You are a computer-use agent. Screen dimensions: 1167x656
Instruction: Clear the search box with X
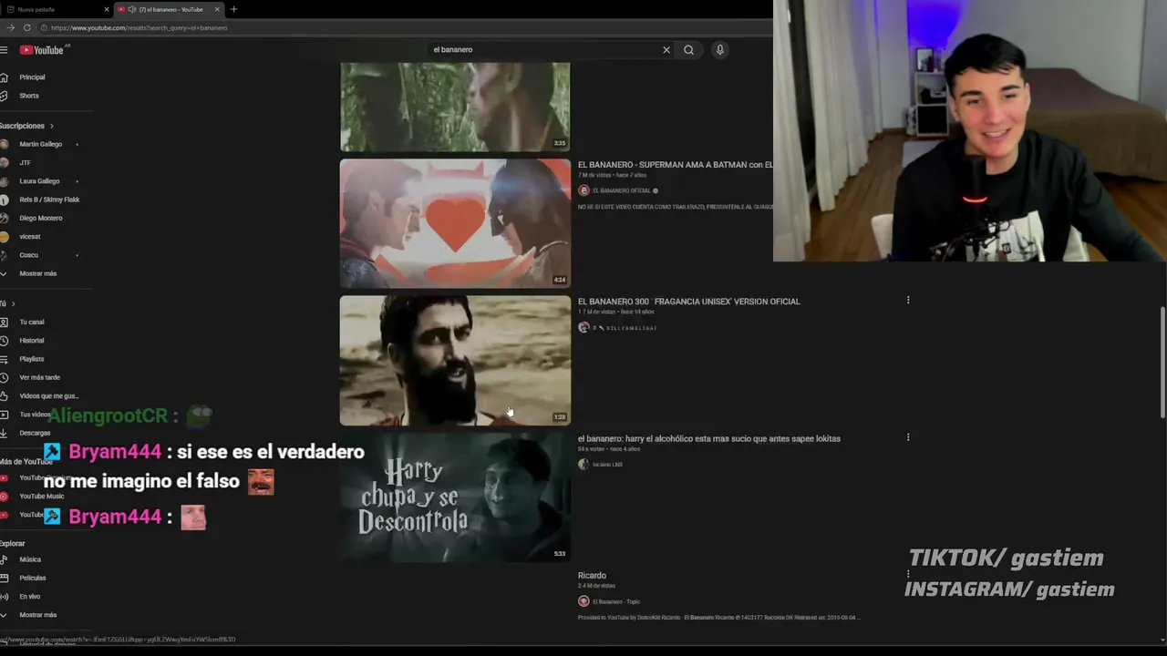(666, 50)
